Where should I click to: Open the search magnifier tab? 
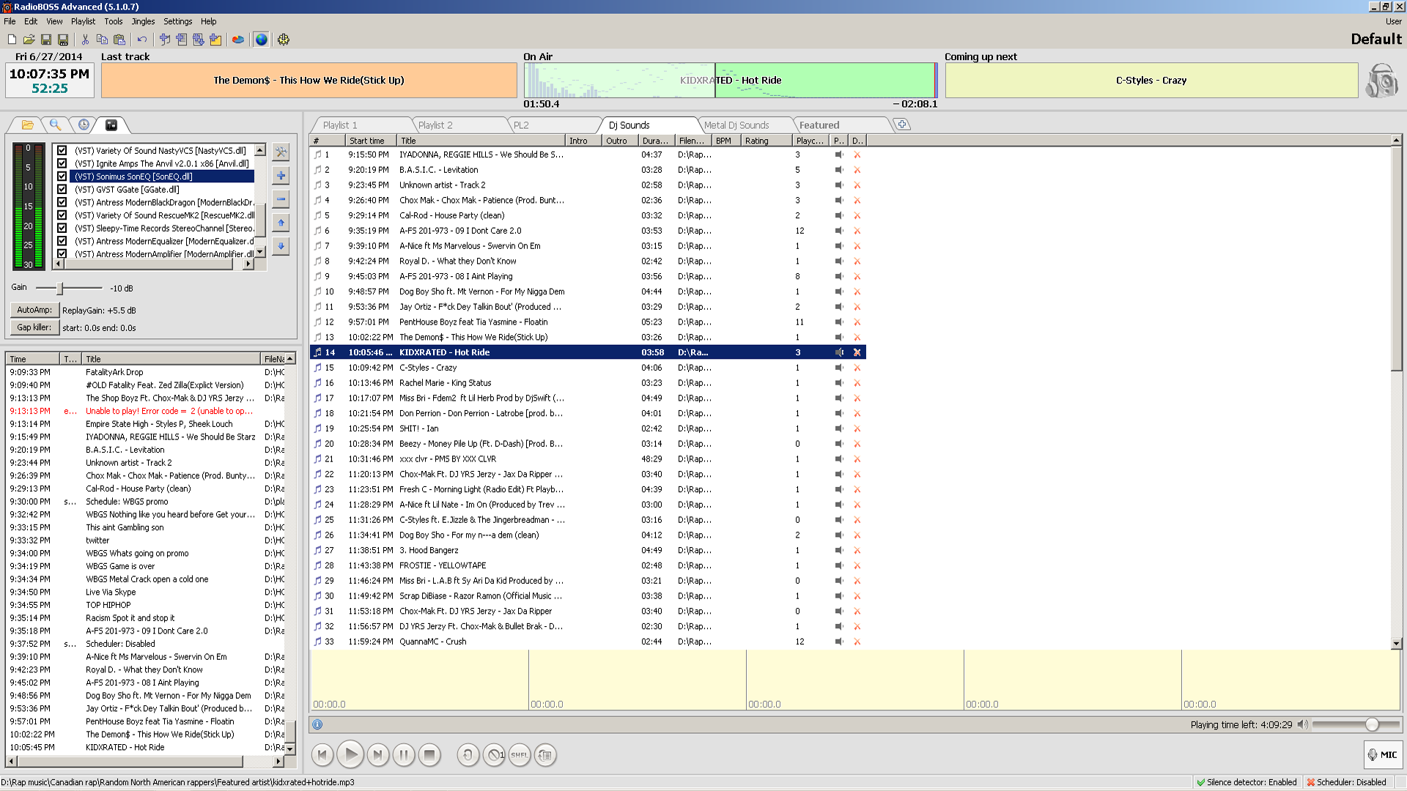55,125
